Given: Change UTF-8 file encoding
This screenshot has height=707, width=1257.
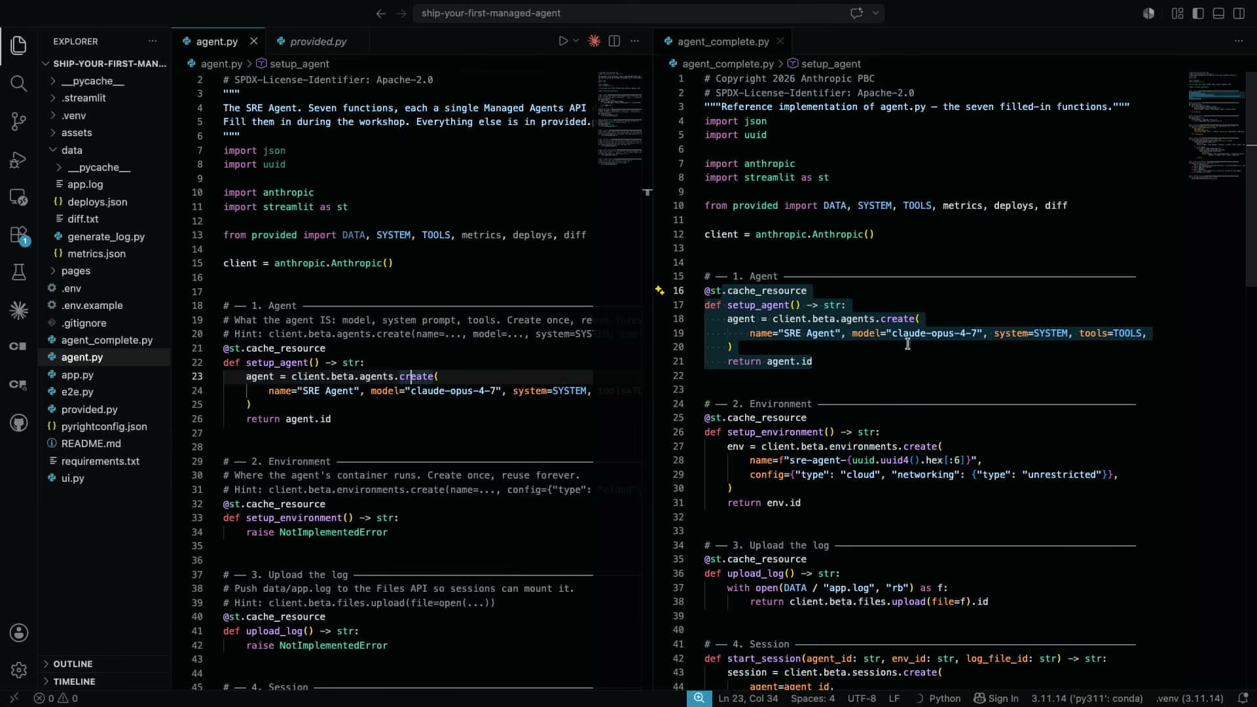Looking at the screenshot, I should pos(862,698).
